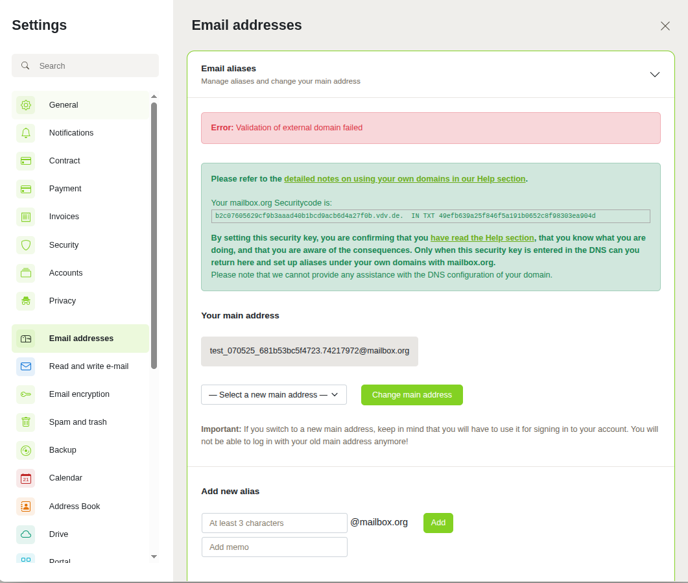The height and width of the screenshot is (583, 688).
Task: Open Spam and trash bin icon
Action: point(26,422)
